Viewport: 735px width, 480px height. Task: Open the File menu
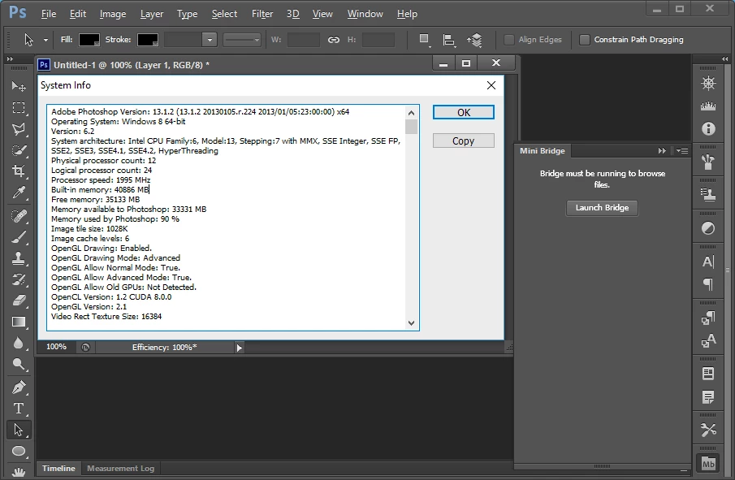click(x=48, y=14)
